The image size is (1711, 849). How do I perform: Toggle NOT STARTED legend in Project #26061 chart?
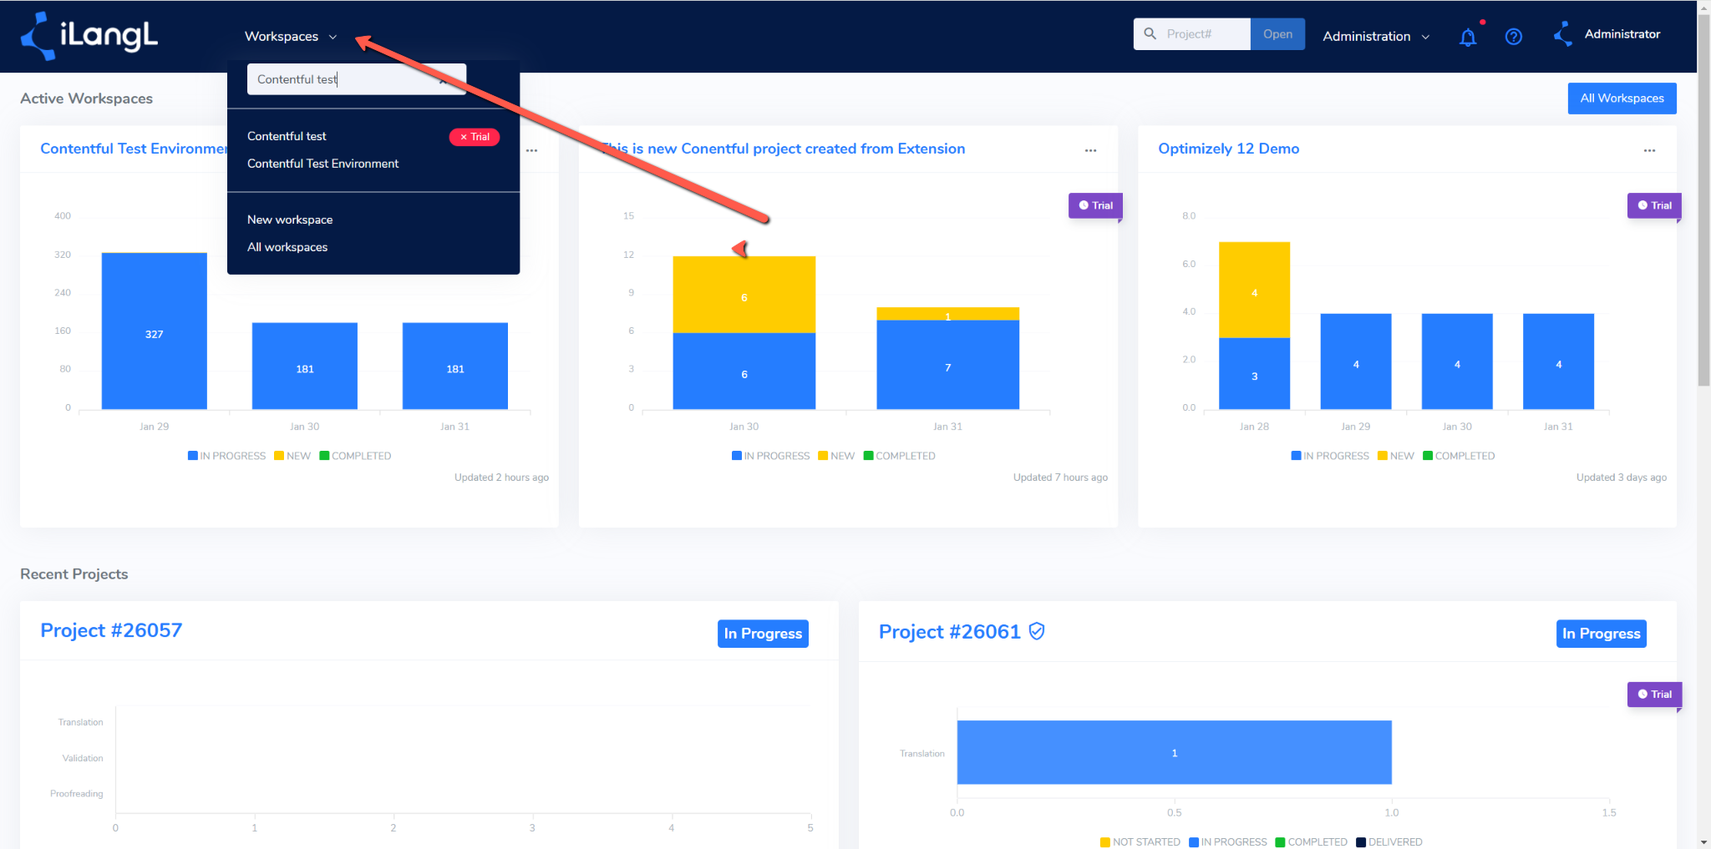click(x=1140, y=841)
